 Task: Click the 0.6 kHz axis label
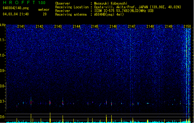point(3,117)
